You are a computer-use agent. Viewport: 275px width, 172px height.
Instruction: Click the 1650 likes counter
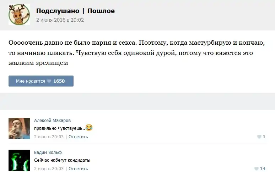point(59,81)
